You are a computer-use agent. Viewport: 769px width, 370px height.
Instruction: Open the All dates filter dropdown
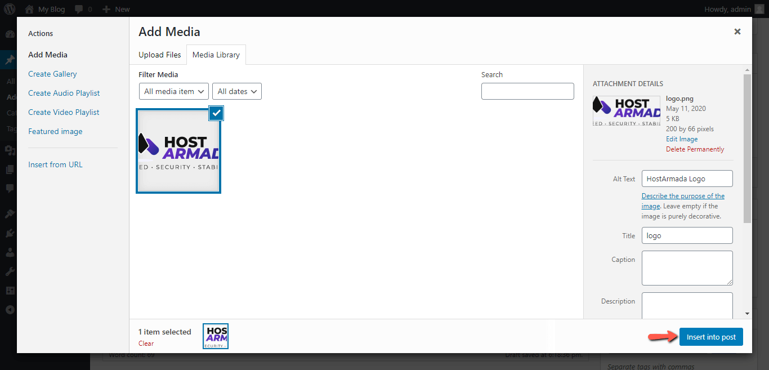[237, 91]
